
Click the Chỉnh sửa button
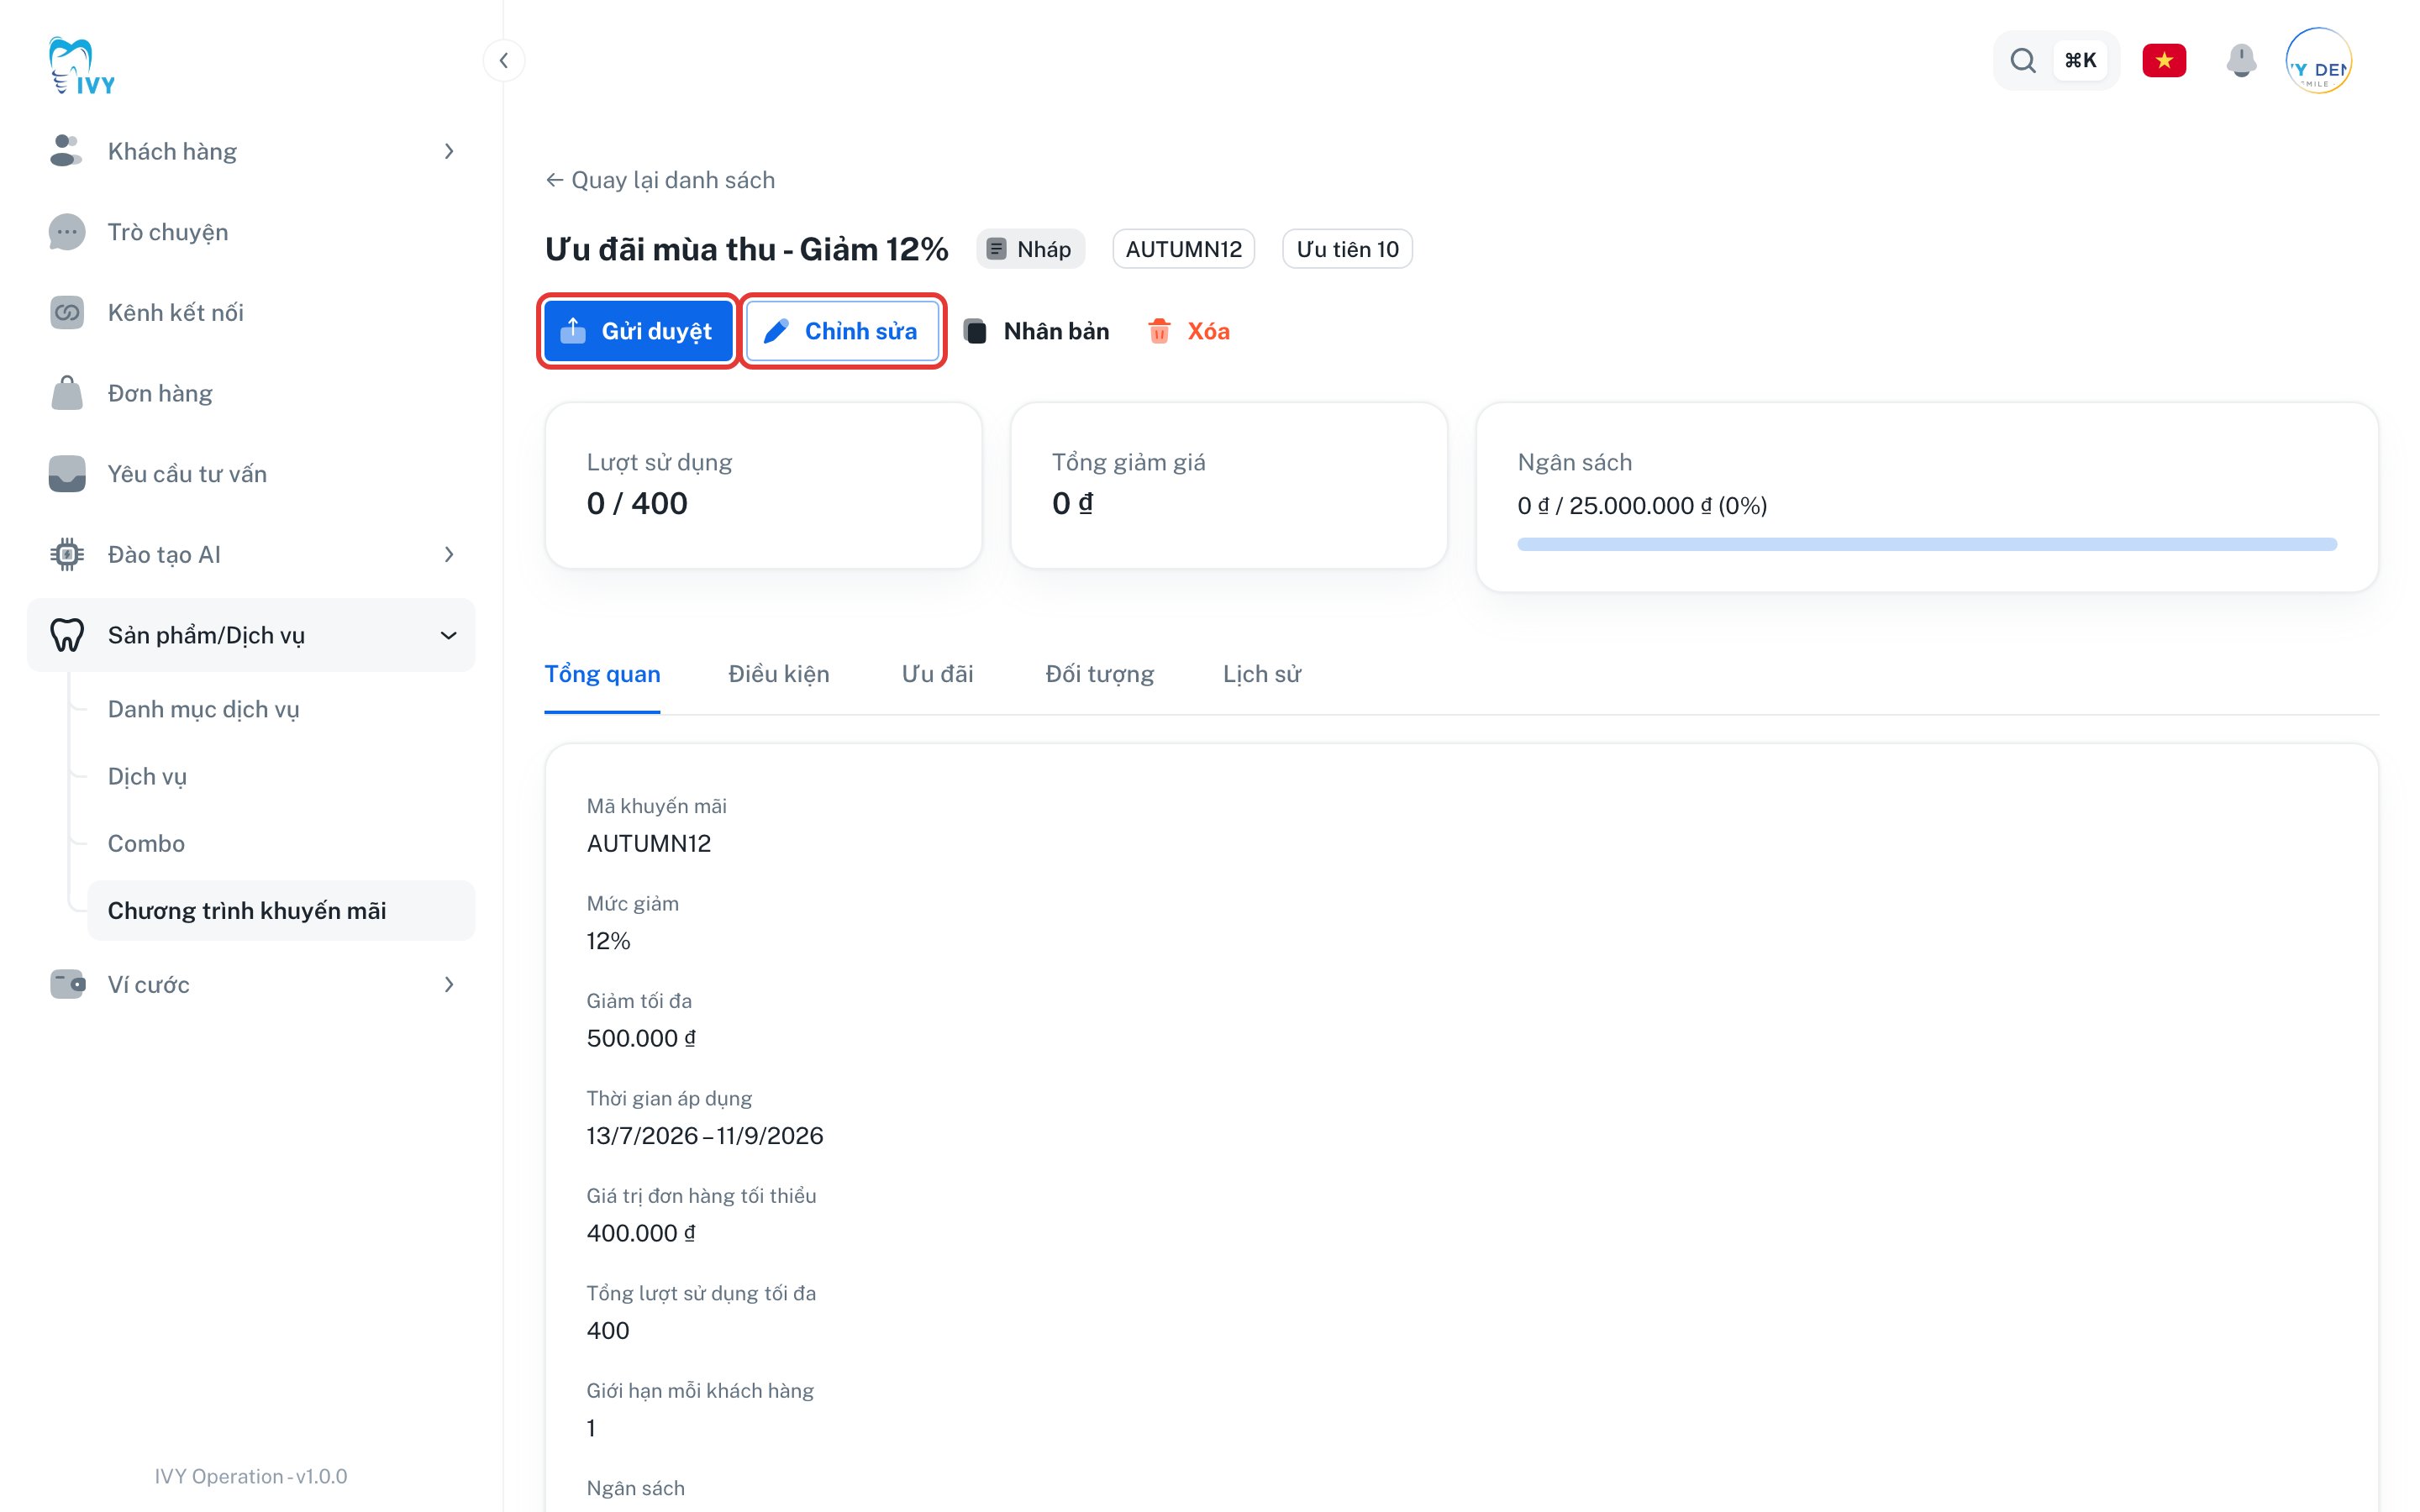(x=842, y=331)
